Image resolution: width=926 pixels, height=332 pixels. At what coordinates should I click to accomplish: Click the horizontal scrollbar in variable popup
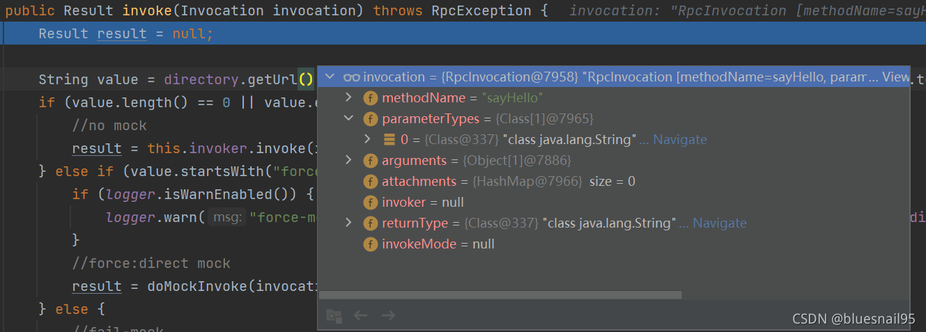pyautogui.click(x=500, y=295)
